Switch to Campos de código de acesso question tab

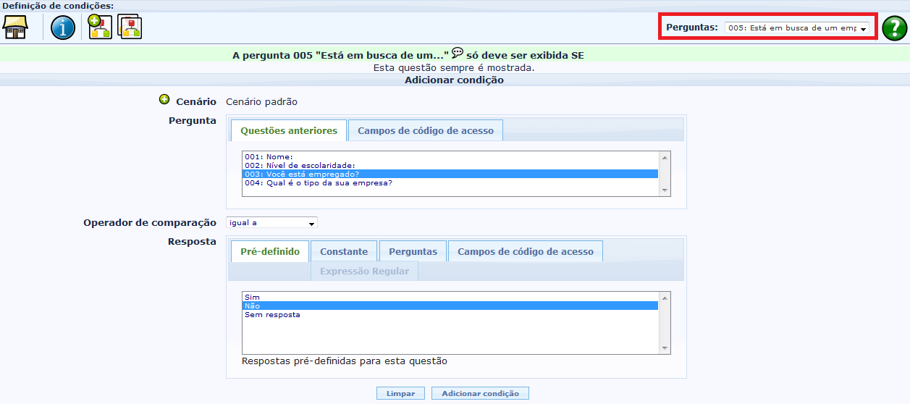(425, 131)
